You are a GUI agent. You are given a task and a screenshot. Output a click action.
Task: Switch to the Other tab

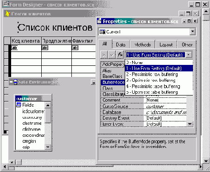pyautogui.click(x=187, y=45)
